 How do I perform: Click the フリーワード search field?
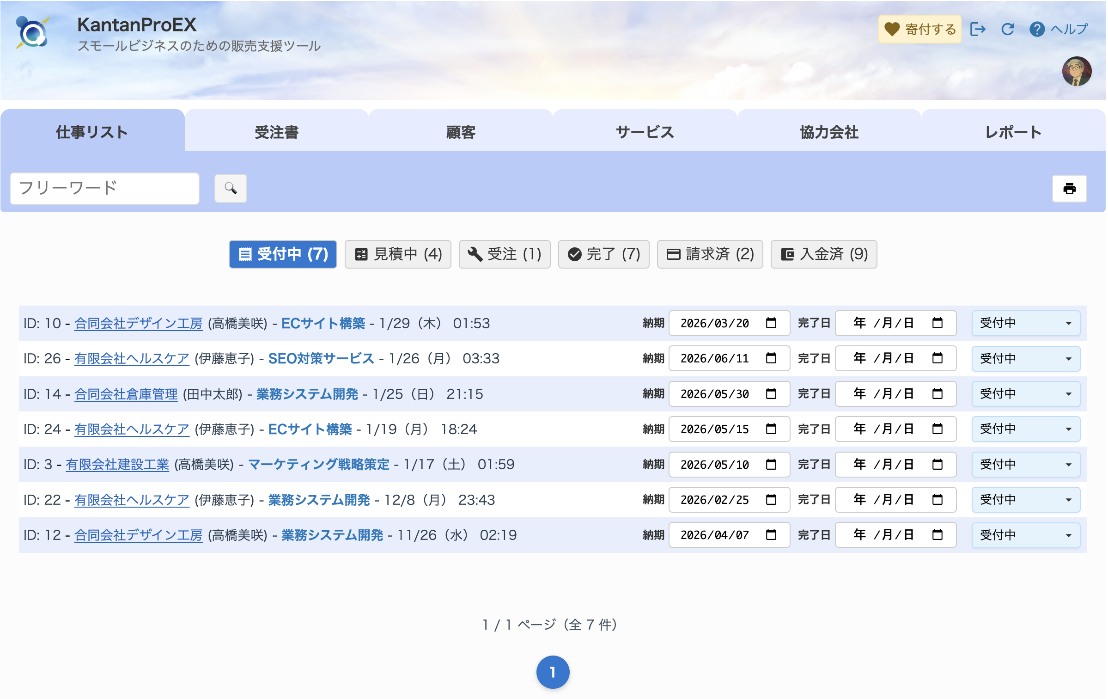[104, 188]
